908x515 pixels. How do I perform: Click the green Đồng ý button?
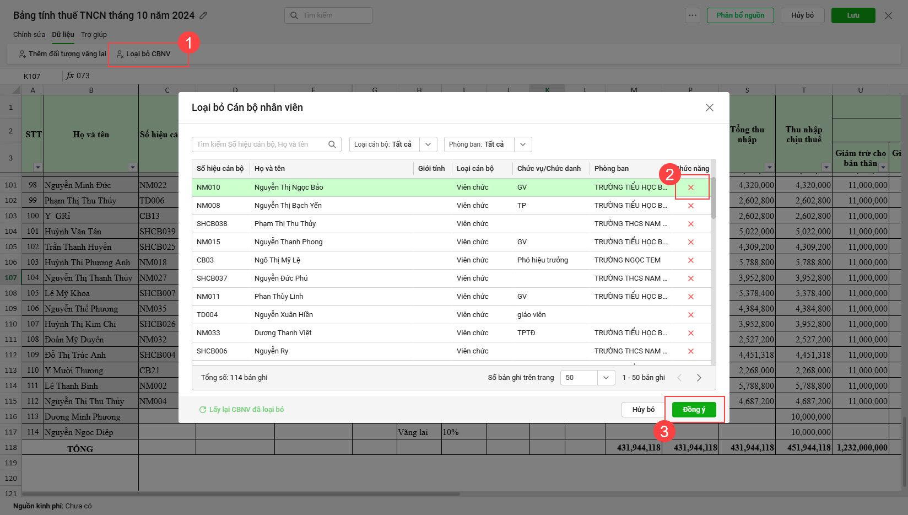(694, 410)
